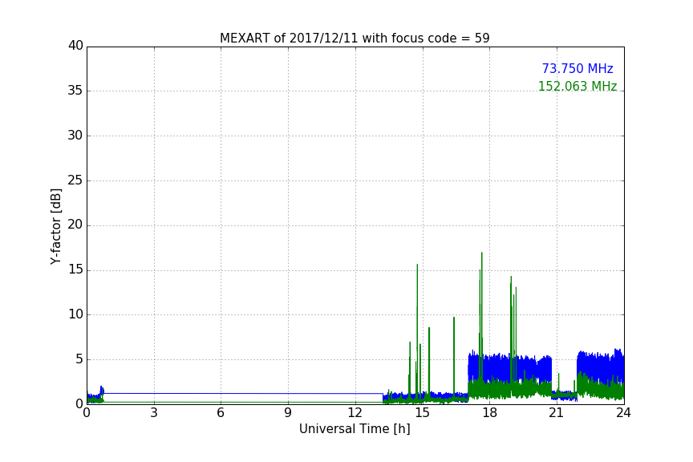Click x-axis tick label 9
Viewport: 693px width, 462px height.
click(x=288, y=413)
